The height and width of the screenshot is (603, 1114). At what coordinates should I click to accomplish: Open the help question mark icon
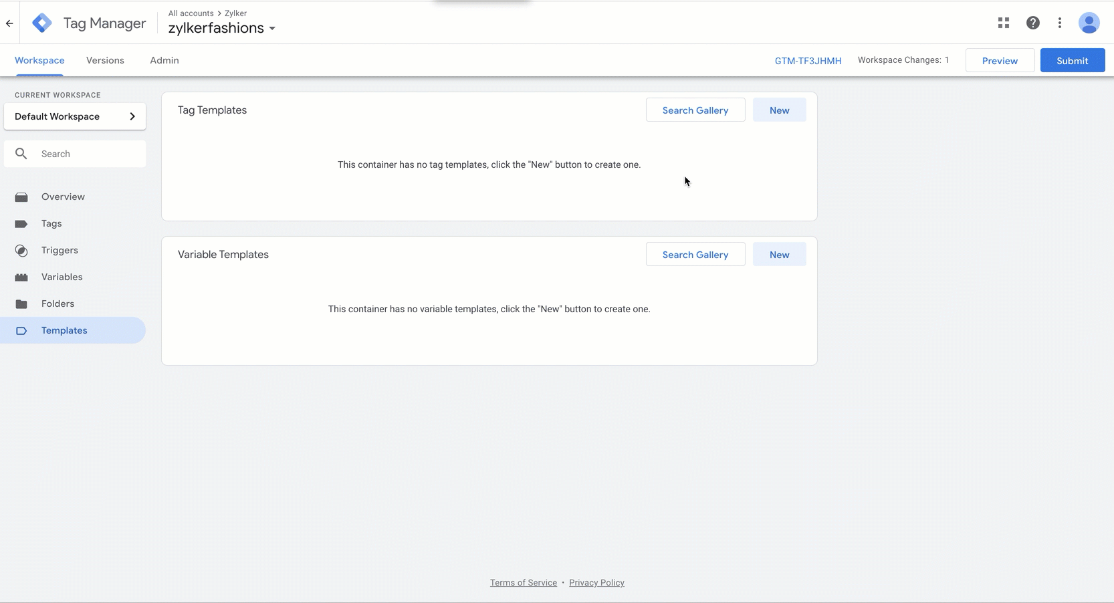coord(1033,23)
